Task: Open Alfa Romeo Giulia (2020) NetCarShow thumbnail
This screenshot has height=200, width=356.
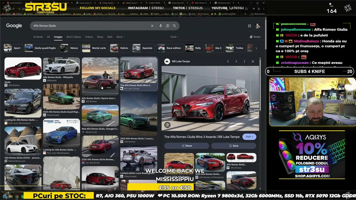Action: coord(23,141)
